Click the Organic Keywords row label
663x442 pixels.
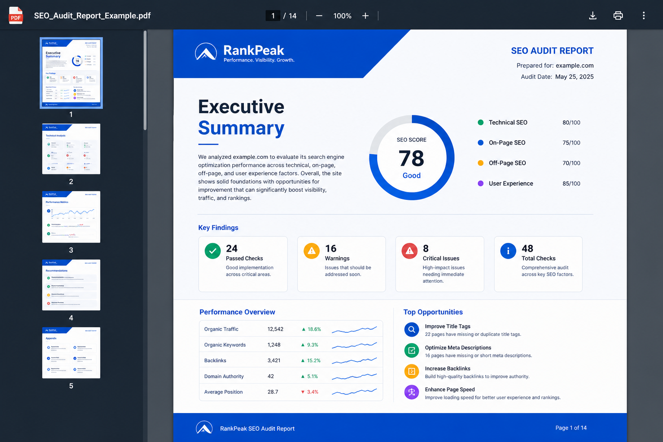(225, 345)
